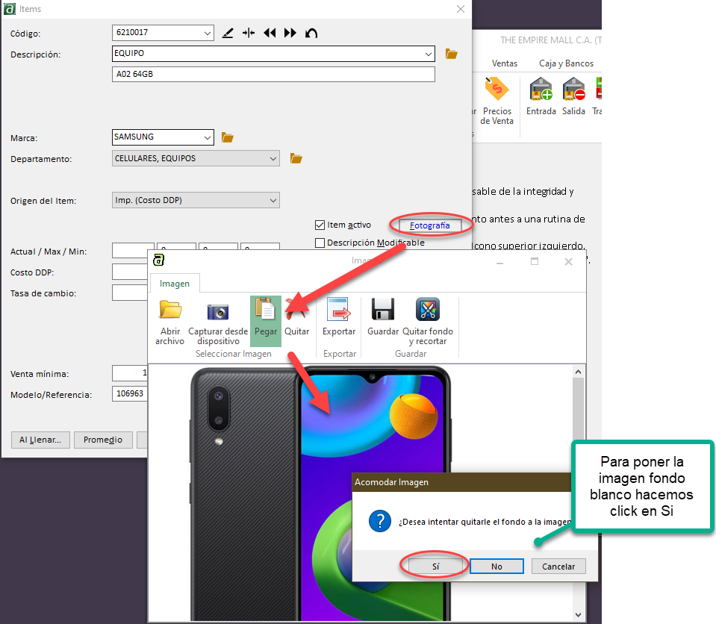716x624 pixels.
Task: Switch to the Imagen tab
Action: 175,283
